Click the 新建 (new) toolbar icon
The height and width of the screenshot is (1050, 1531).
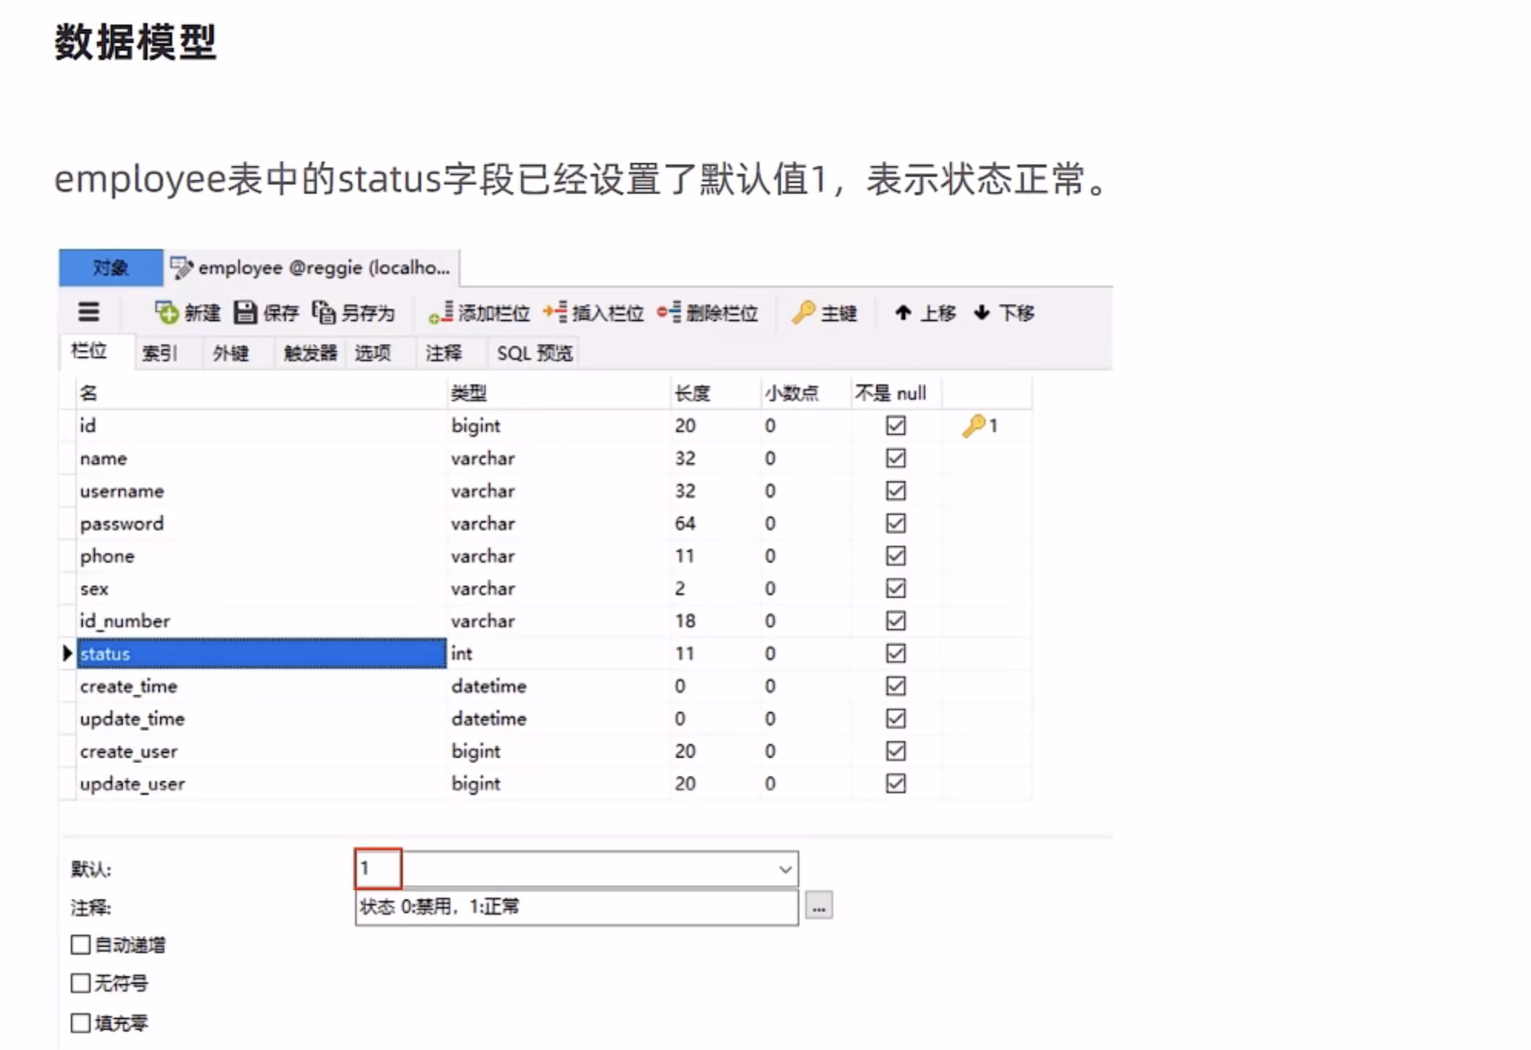click(167, 313)
